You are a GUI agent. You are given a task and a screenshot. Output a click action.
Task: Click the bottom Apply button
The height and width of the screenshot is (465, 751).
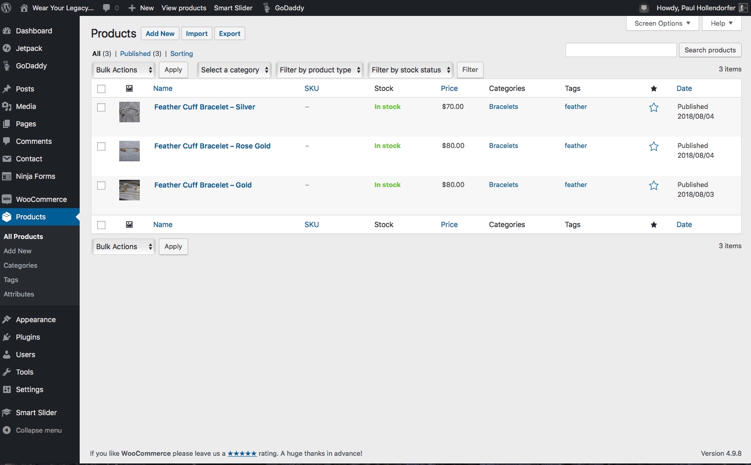(173, 247)
